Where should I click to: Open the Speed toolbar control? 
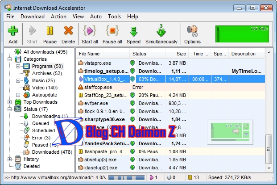[133, 34]
